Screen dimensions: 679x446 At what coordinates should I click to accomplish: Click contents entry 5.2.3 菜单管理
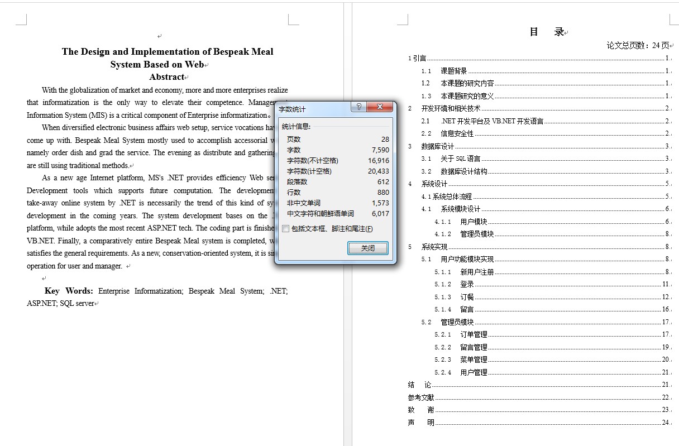click(x=552, y=359)
